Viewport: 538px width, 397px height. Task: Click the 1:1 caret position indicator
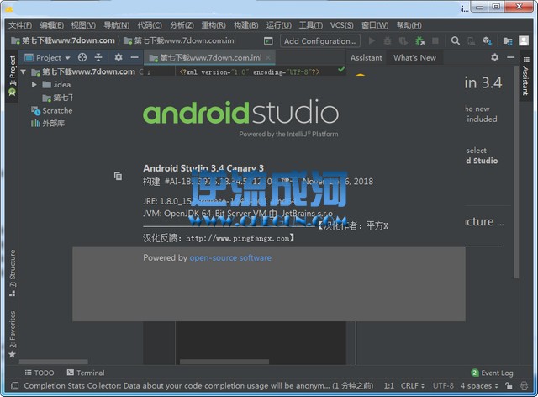388,386
